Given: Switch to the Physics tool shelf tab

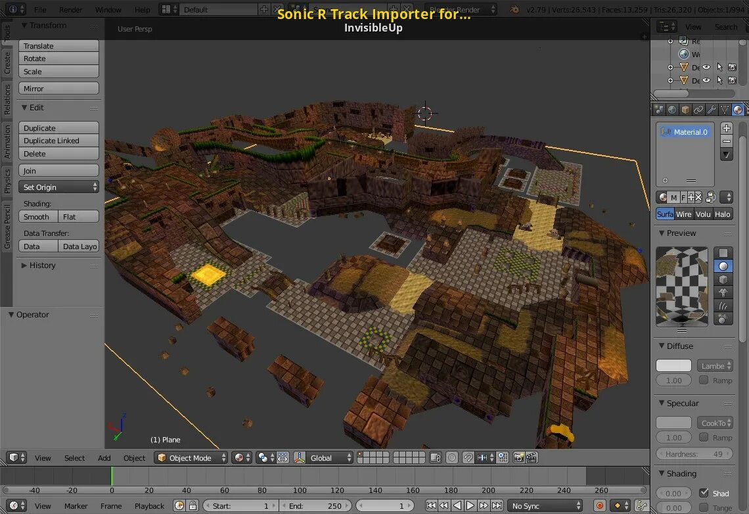Looking at the screenshot, I should click(7, 181).
